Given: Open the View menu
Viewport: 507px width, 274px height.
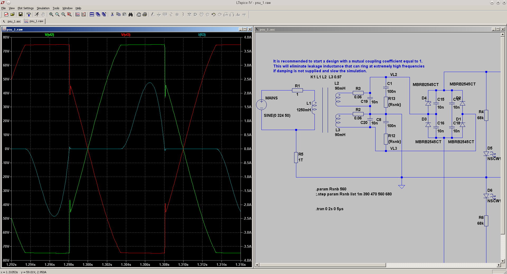Looking at the screenshot, I should click(12, 8).
